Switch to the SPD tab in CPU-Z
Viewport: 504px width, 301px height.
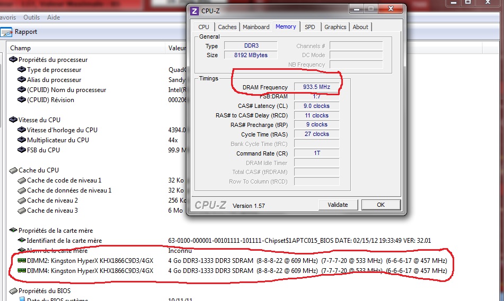pyautogui.click(x=310, y=27)
